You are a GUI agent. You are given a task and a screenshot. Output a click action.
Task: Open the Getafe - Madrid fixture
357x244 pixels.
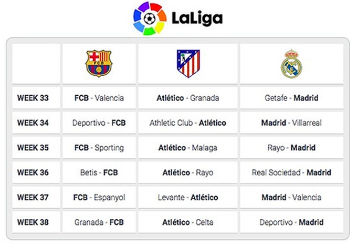pos(291,98)
